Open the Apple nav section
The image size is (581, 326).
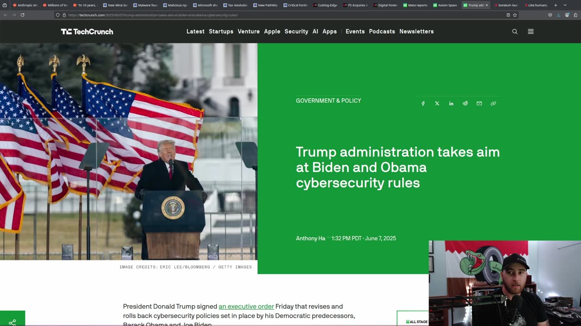point(272,31)
